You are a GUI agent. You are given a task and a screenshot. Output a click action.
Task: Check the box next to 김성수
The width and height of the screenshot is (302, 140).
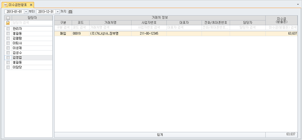coord(8,53)
